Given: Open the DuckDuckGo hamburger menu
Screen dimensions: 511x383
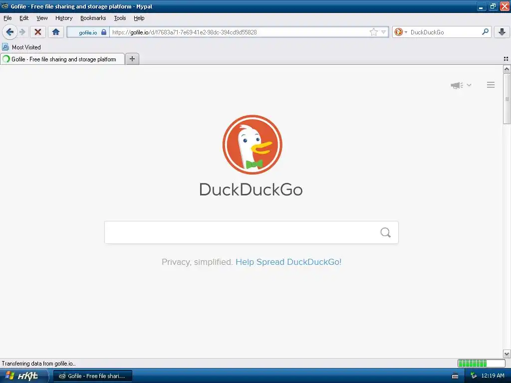Looking at the screenshot, I should tap(491, 85).
